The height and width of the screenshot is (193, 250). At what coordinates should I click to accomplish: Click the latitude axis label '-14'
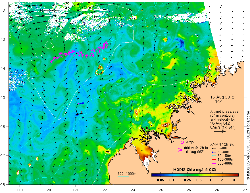pos(3,69)
